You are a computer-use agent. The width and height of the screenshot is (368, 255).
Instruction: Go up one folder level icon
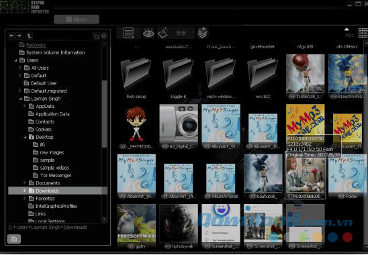pyautogui.click(x=29, y=36)
